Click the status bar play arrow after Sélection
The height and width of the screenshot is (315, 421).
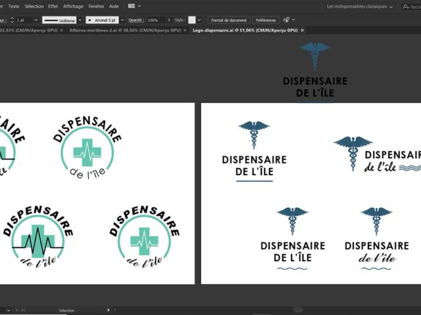coord(109,310)
